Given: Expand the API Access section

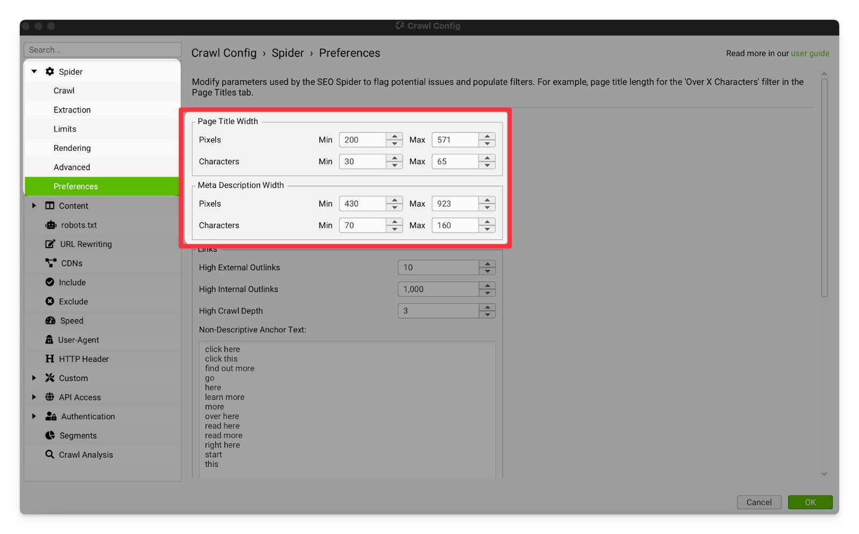Looking at the screenshot, I should click(34, 397).
